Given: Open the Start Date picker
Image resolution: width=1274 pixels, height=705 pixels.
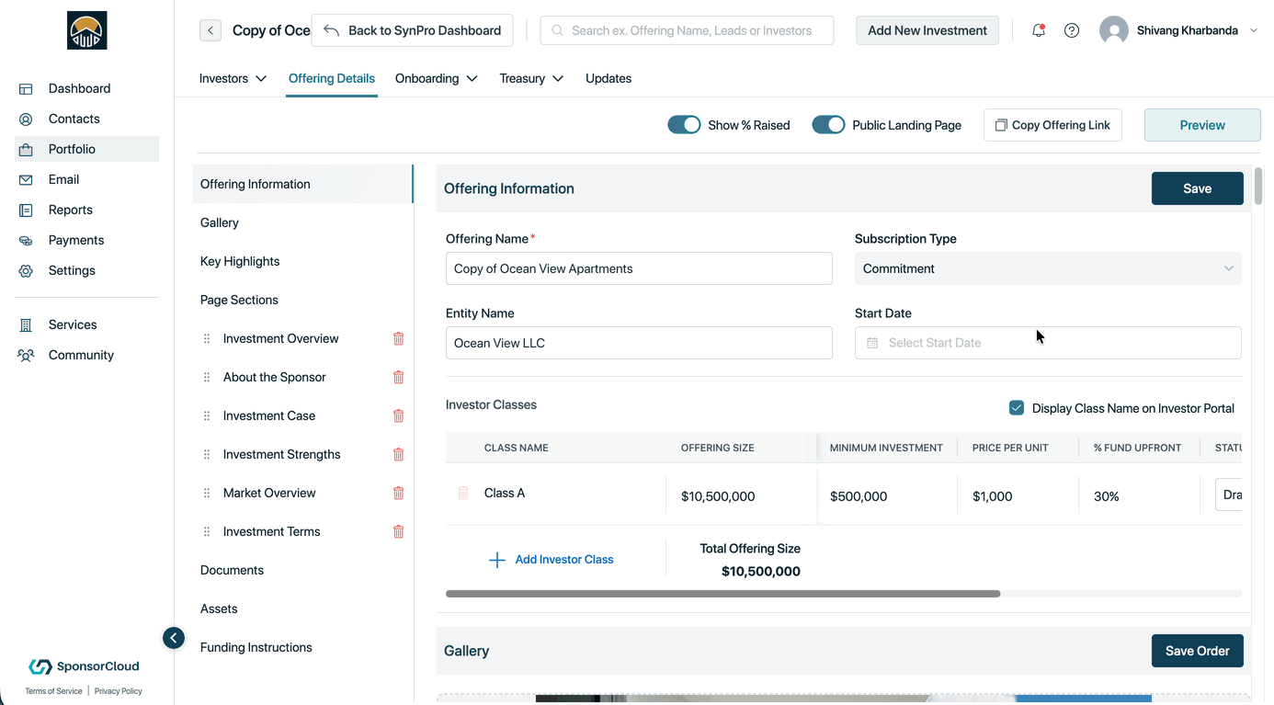Looking at the screenshot, I should pos(1048,343).
